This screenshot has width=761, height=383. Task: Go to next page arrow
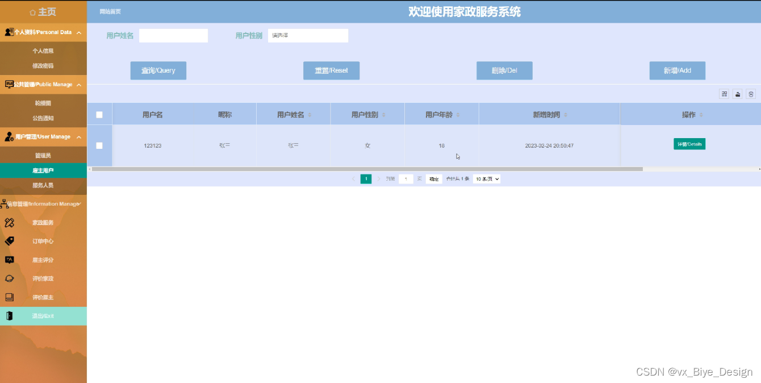pyautogui.click(x=379, y=179)
